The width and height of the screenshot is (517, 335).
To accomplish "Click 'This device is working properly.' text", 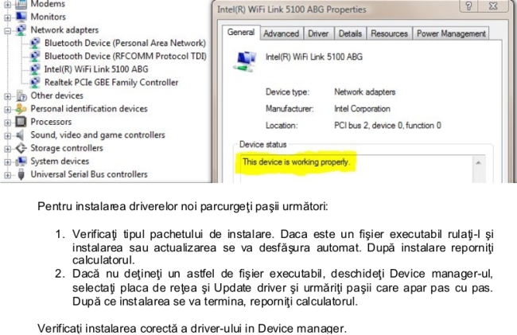I will click(296, 162).
